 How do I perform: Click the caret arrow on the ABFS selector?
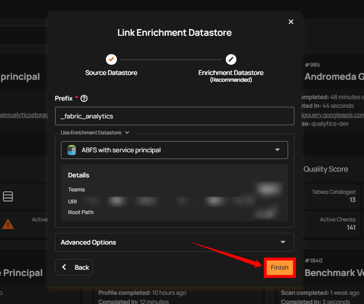277,150
